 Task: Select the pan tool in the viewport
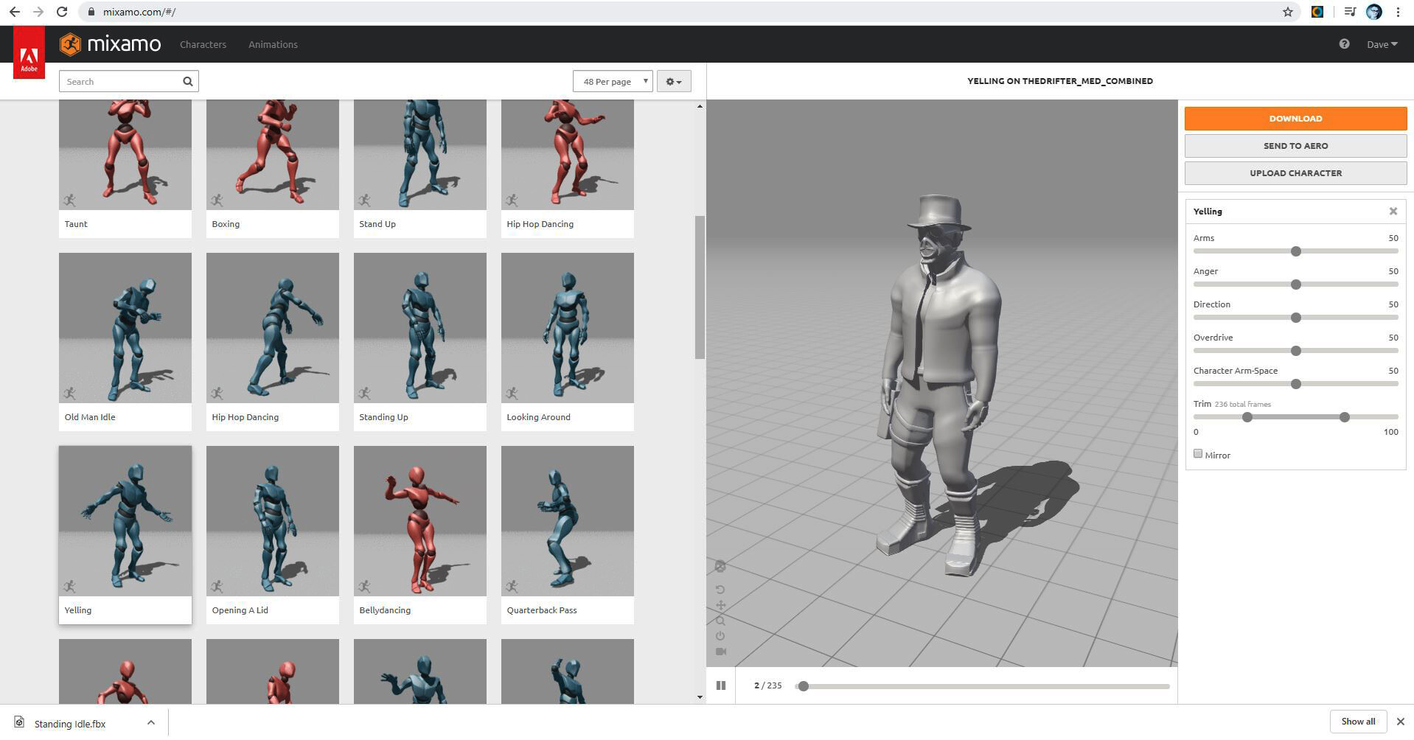click(720, 604)
